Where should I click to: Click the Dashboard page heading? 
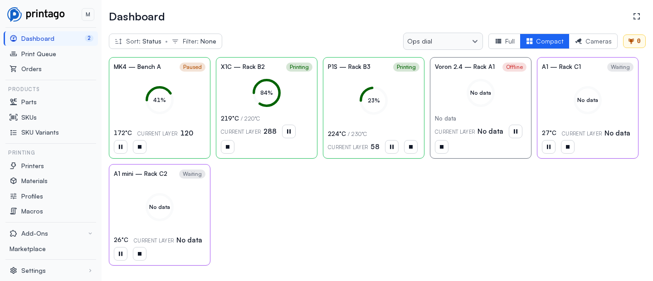[x=137, y=17]
